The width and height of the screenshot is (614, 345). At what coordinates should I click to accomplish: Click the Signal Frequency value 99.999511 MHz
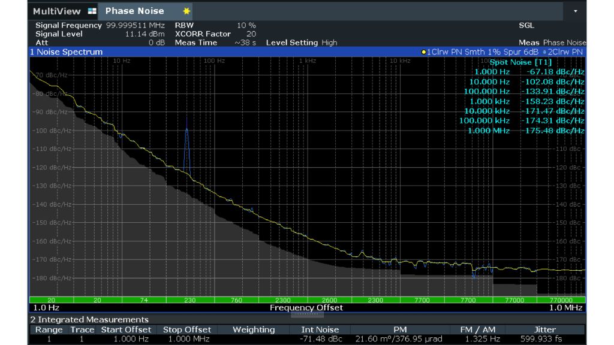pos(136,26)
